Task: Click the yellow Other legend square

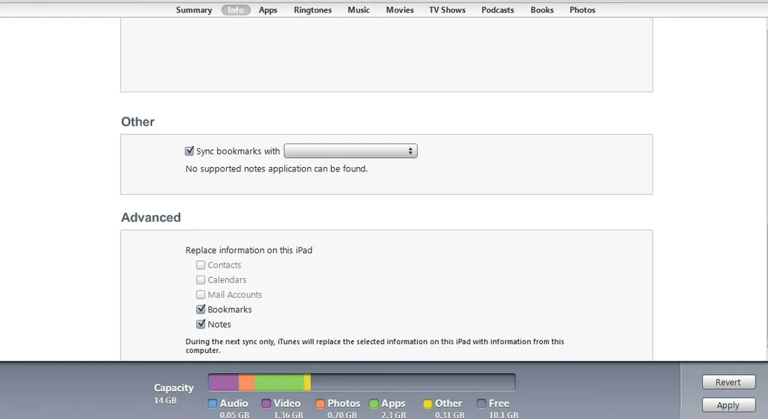Action: pyautogui.click(x=428, y=404)
